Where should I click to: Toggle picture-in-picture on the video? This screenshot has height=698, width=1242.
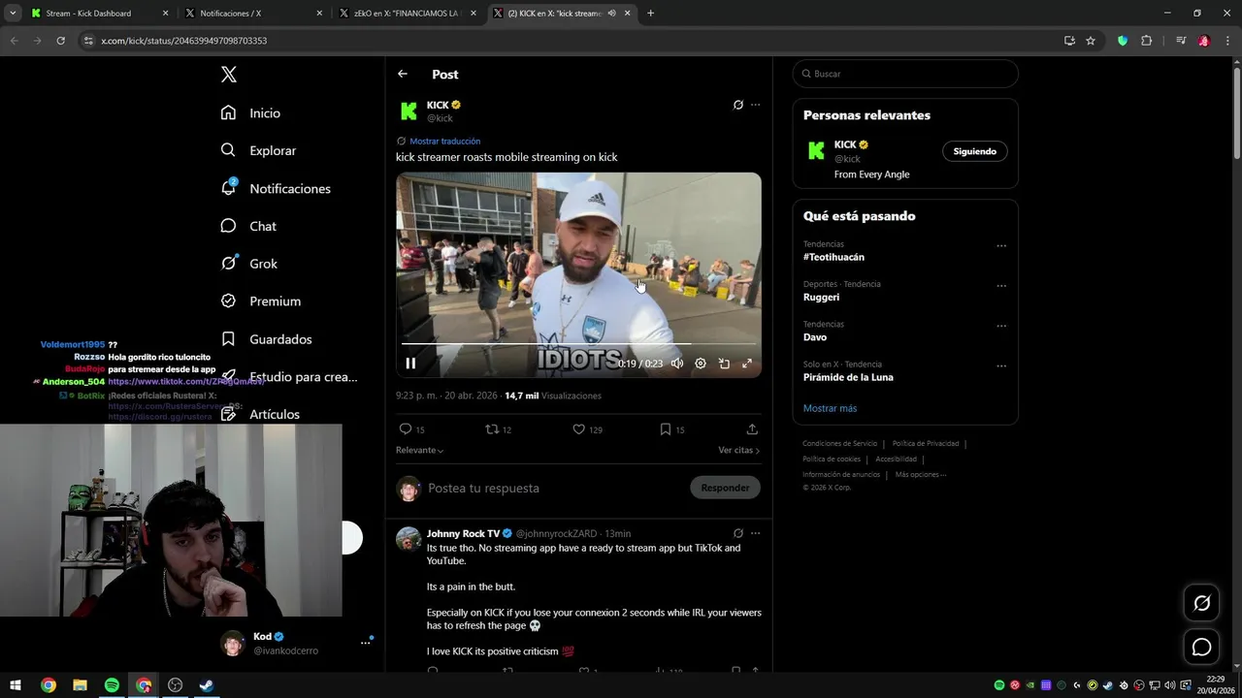coord(724,364)
